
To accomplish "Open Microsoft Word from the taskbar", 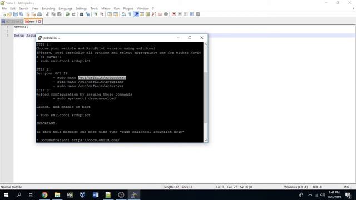I will coord(96,195).
